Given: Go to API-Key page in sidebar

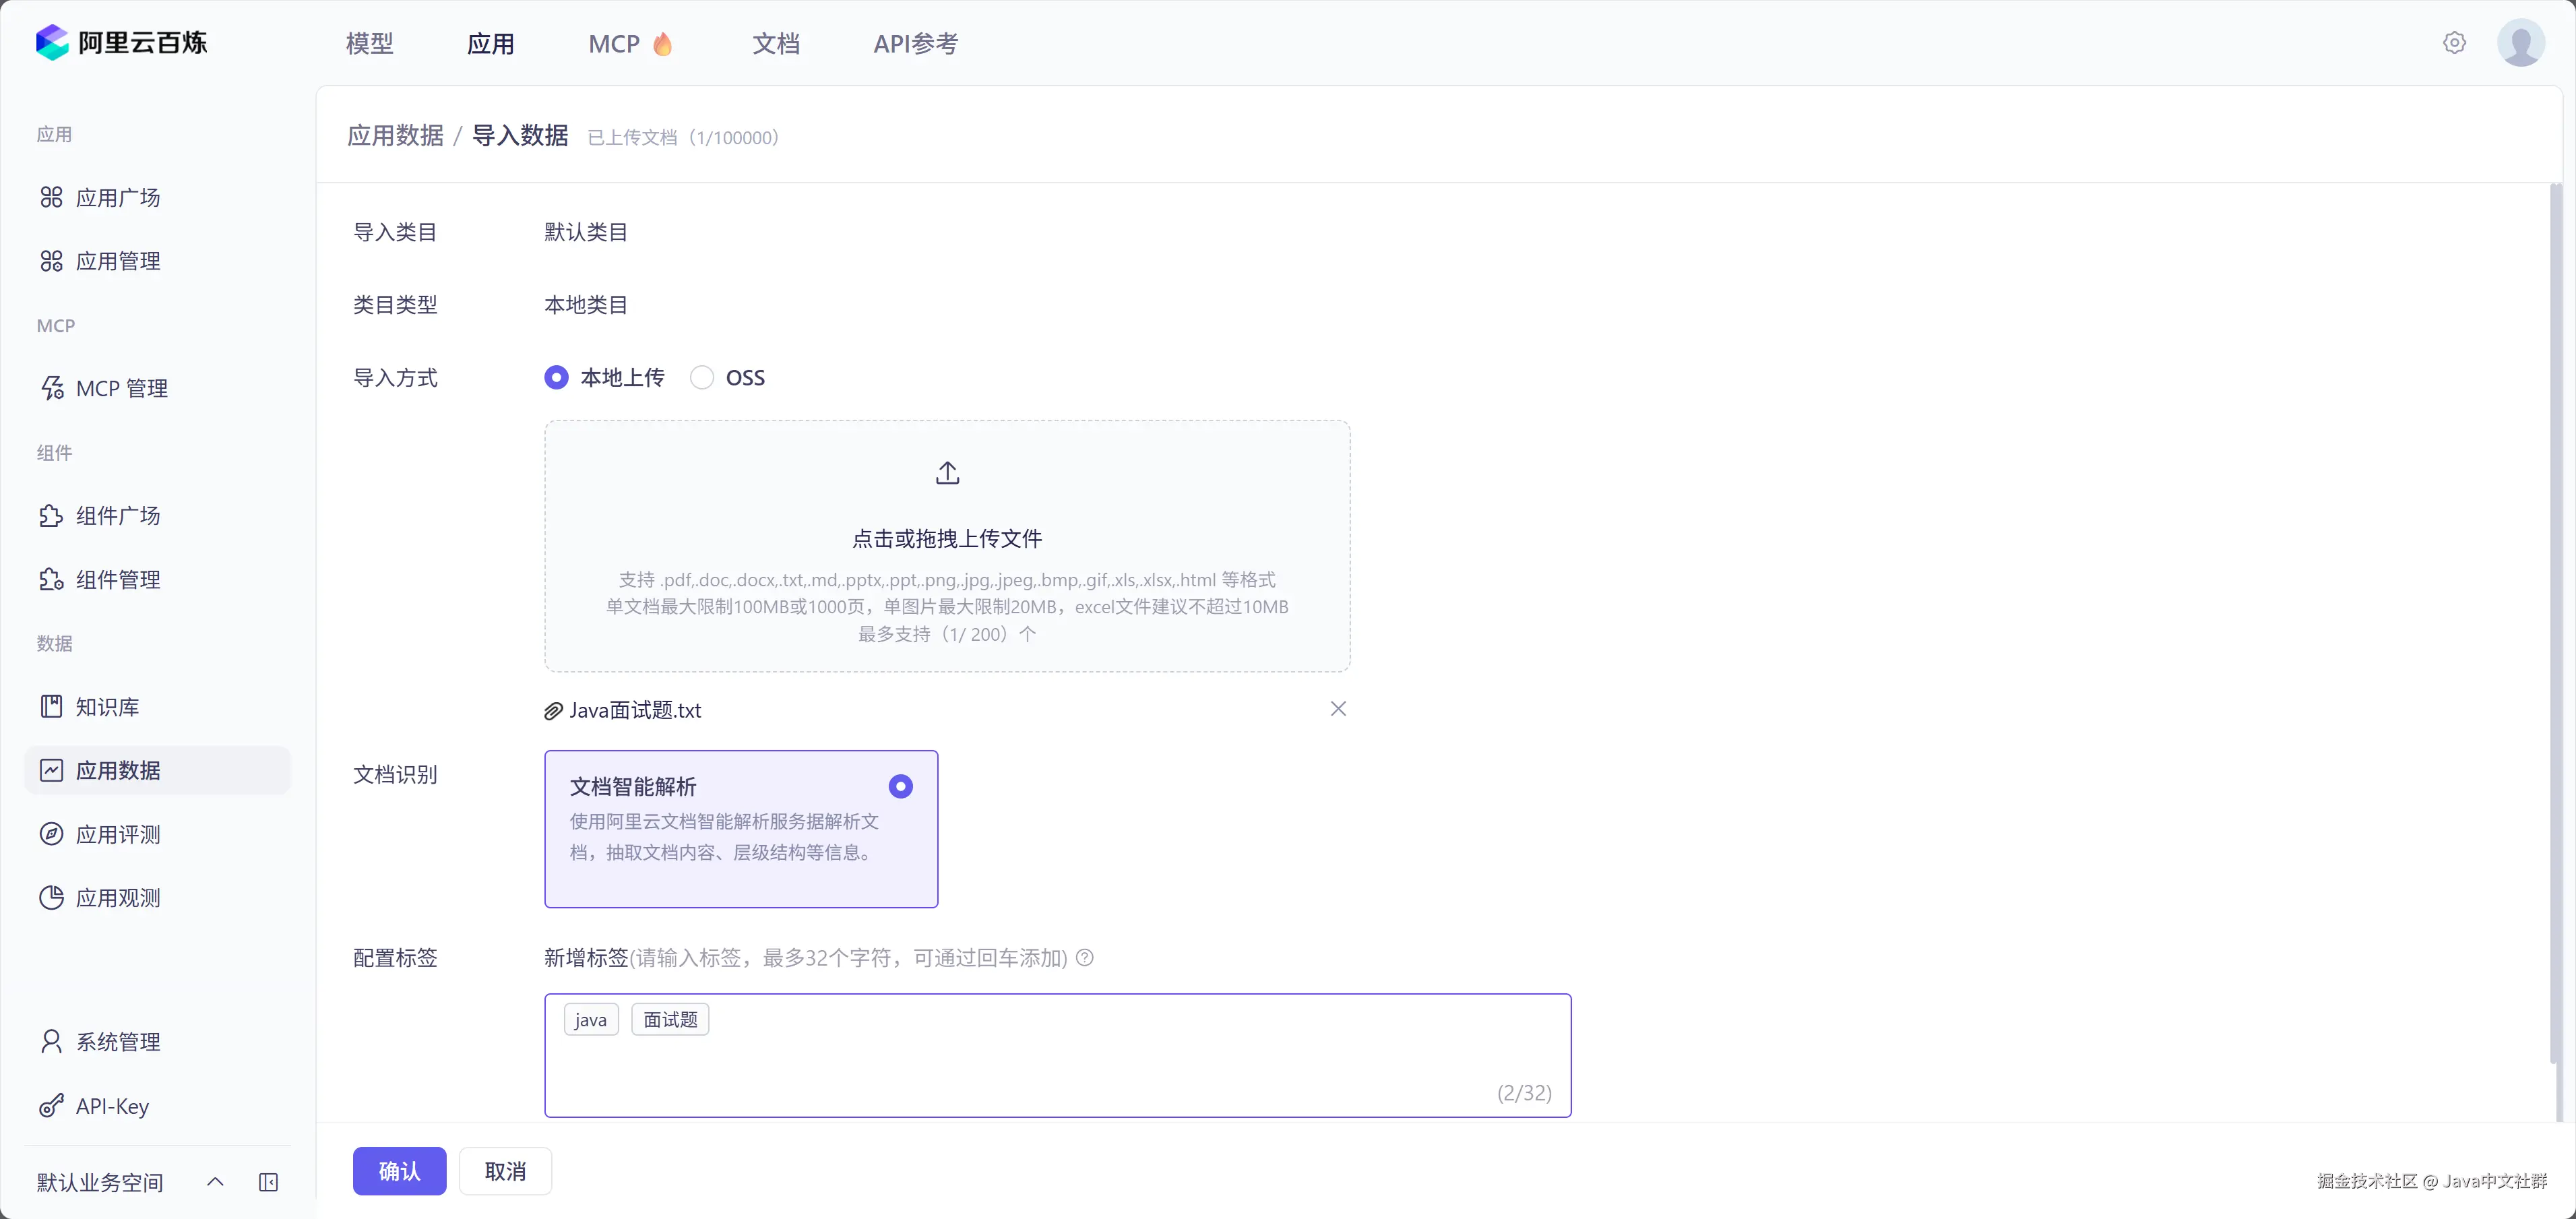Looking at the screenshot, I should [x=112, y=1106].
